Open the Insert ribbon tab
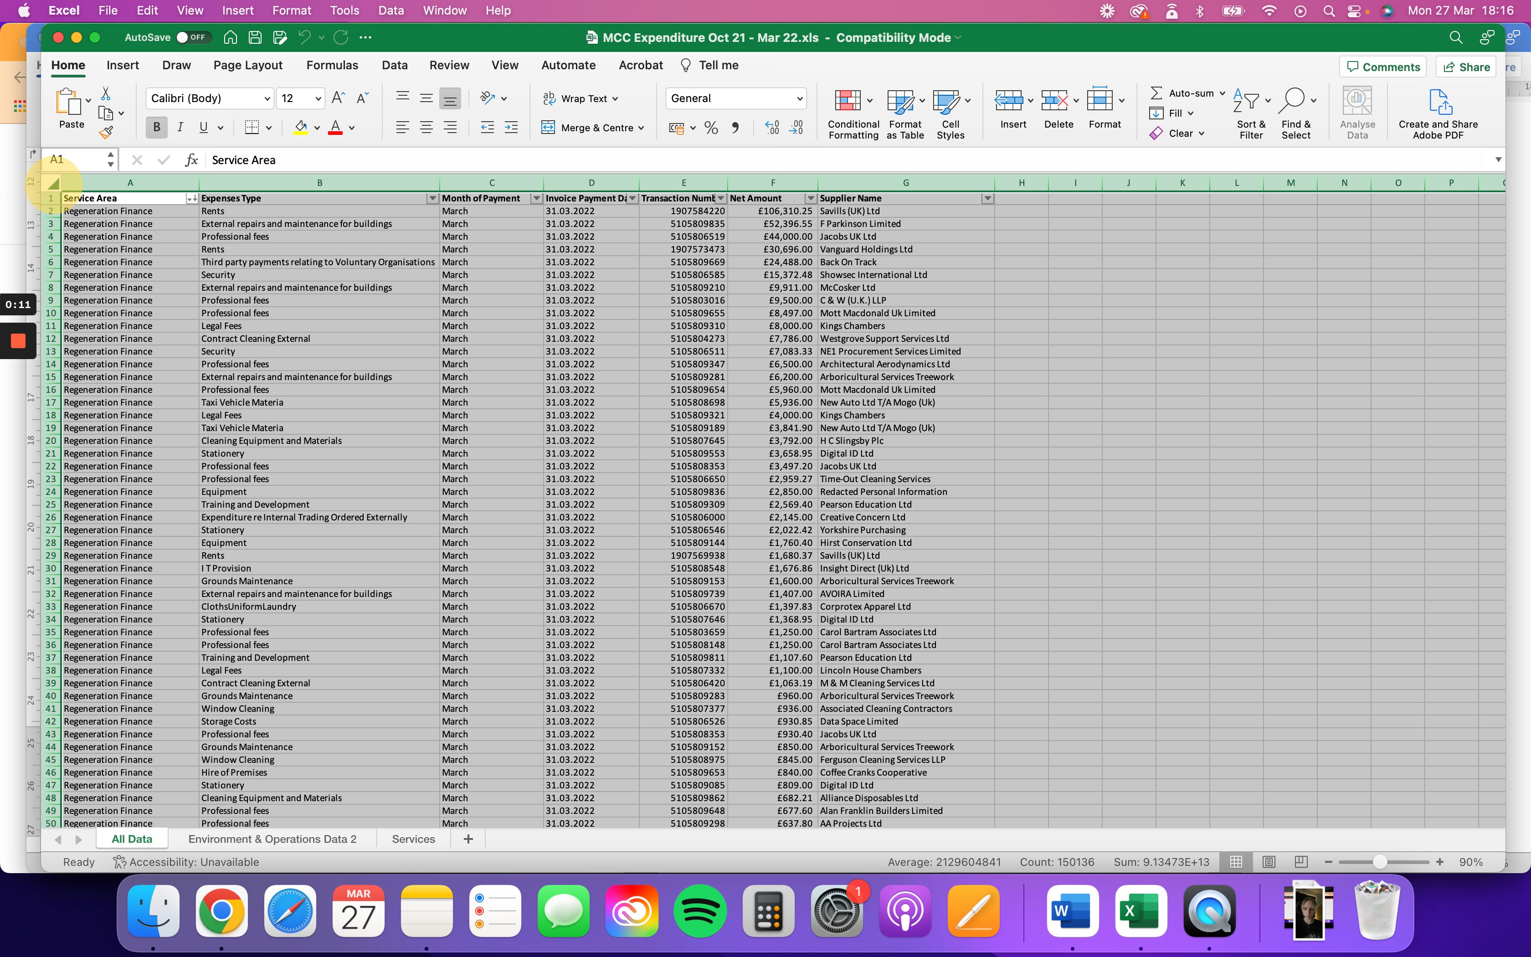Screen dimensions: 1531x957 (123, 65)
